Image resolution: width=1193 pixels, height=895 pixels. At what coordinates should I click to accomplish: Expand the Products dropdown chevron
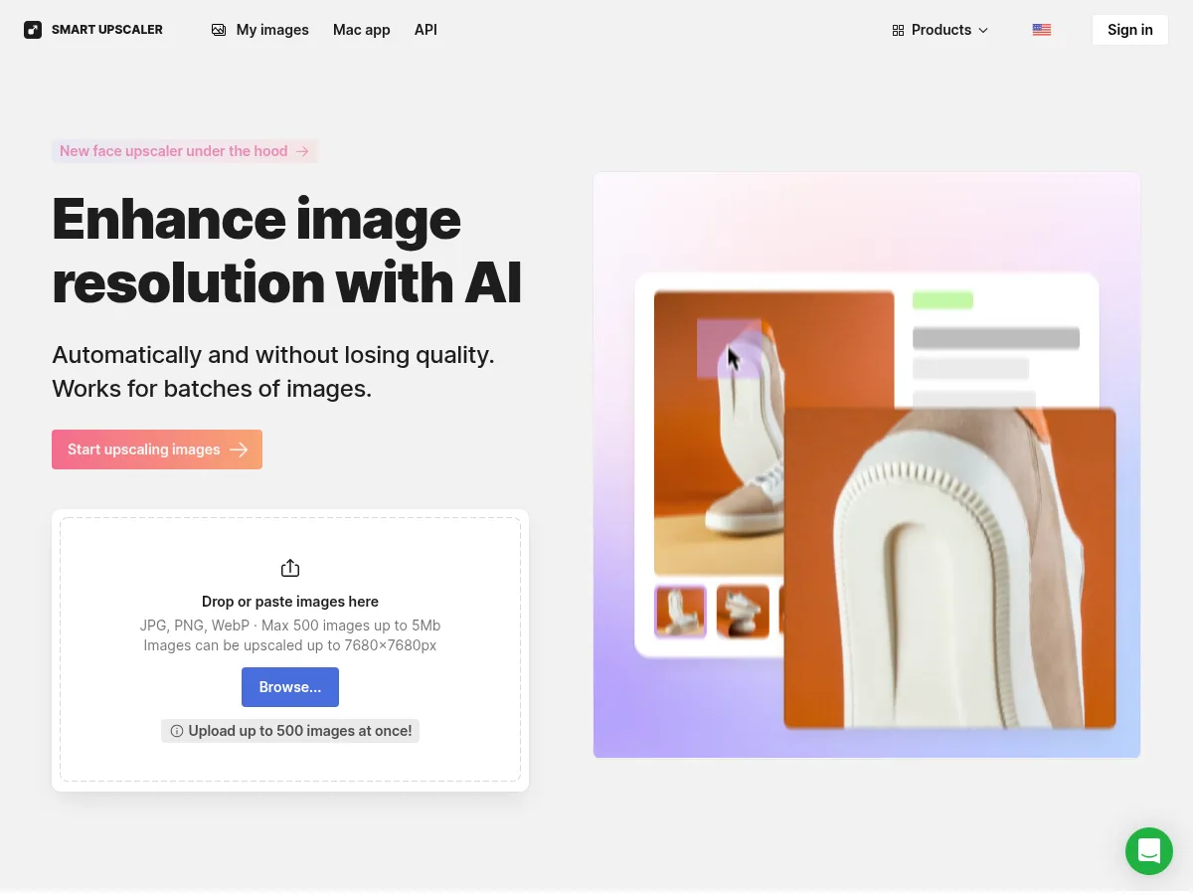tap(983, 30)
